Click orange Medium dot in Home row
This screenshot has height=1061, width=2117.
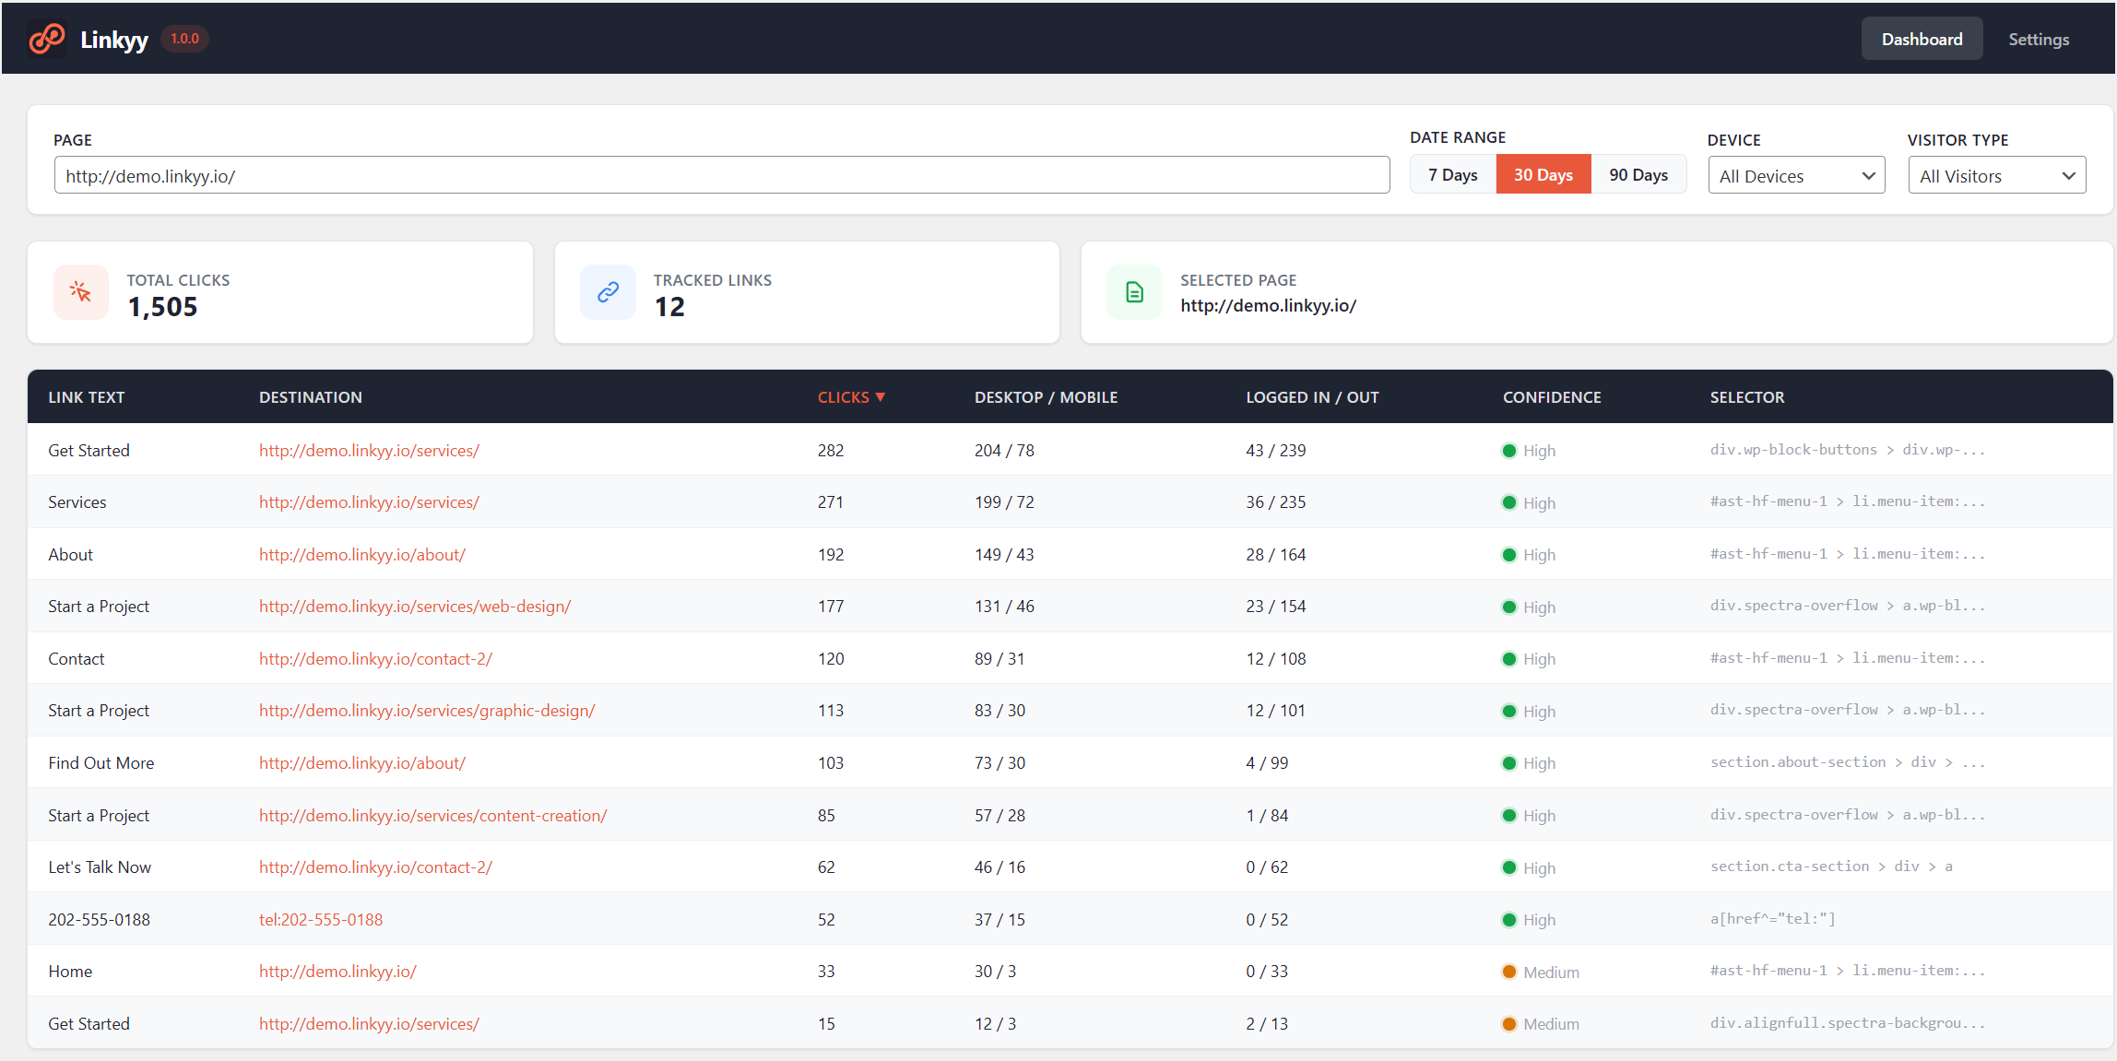point(1509,972)
